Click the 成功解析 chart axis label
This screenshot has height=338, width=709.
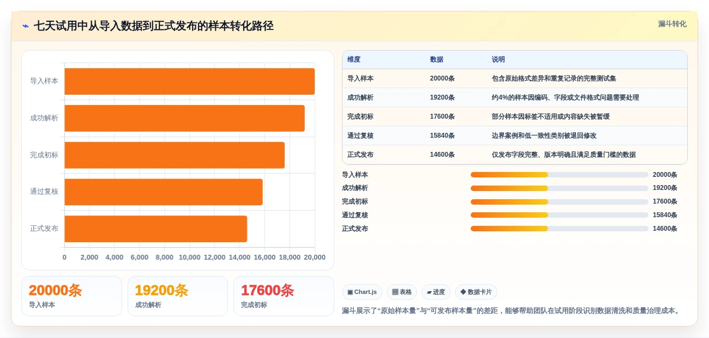point(44,118)
